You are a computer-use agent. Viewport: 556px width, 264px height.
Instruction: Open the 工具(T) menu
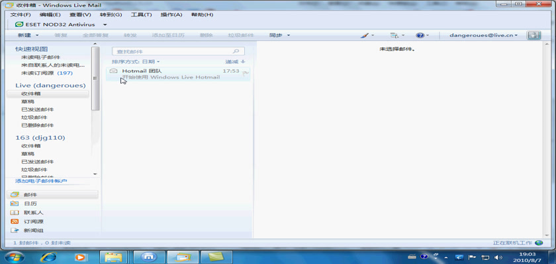coord(141,15)
